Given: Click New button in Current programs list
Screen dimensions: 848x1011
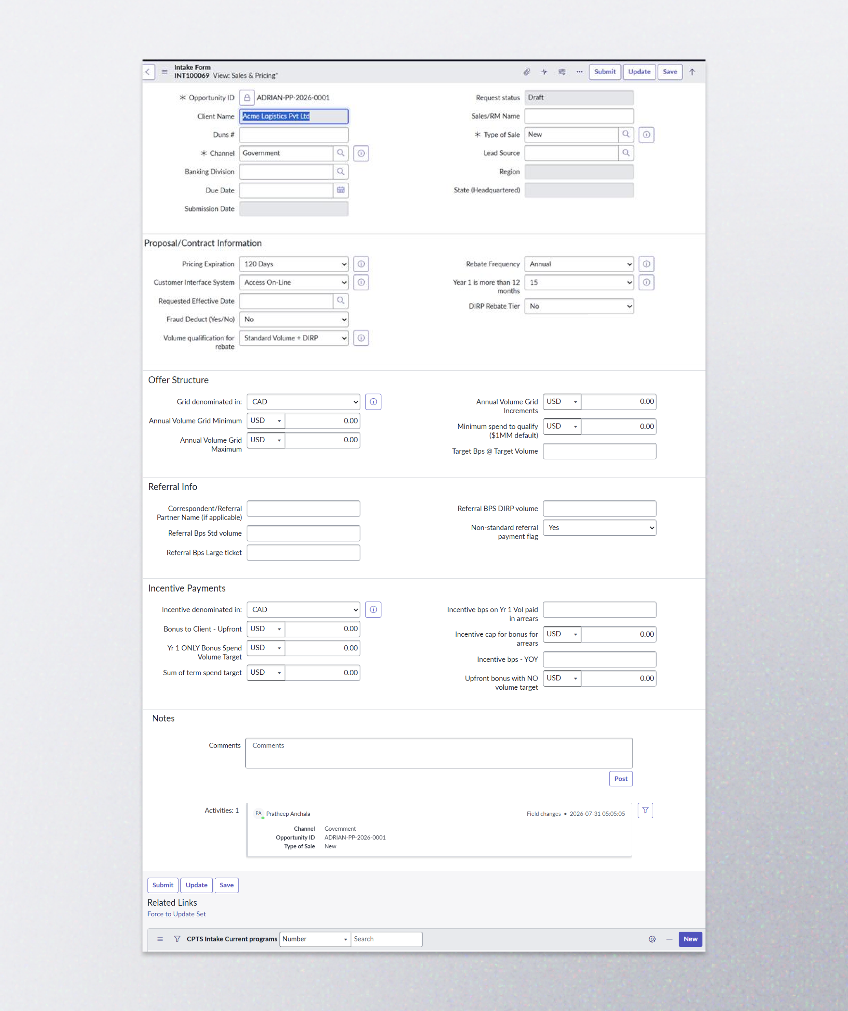Looking at the screenshot, I should [x=691, y=939].
